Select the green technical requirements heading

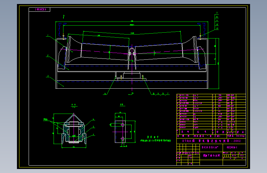coord(153,137)
